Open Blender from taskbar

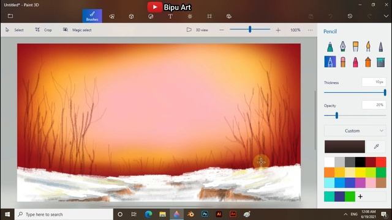point(190,215)
